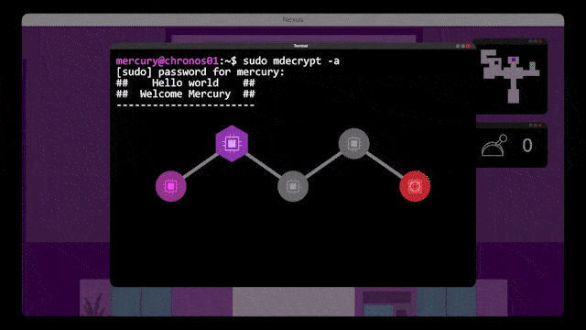Click the mercury@chronos01 prompt text
586x330 pixels.
click(x=167, y=60)
